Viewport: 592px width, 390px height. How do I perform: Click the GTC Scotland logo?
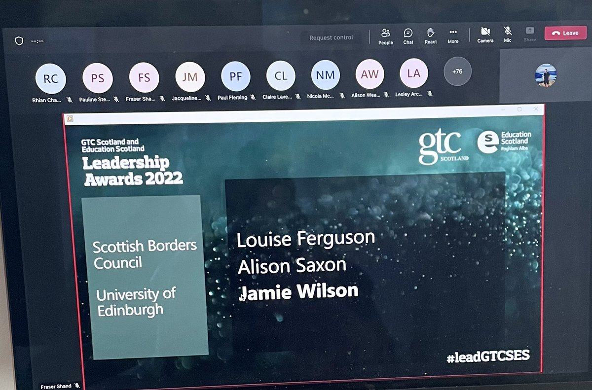click(444, 146)
